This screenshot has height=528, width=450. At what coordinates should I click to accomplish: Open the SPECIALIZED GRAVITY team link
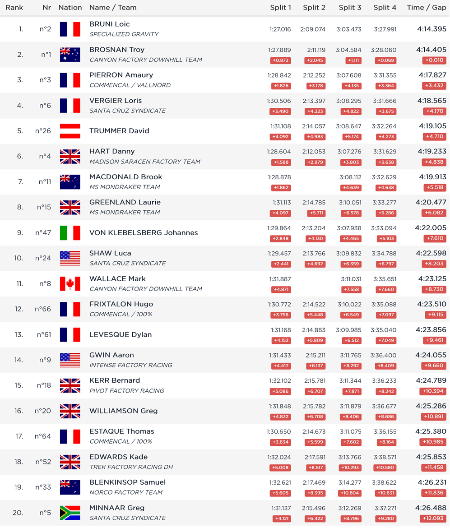[x=124, y=34]
